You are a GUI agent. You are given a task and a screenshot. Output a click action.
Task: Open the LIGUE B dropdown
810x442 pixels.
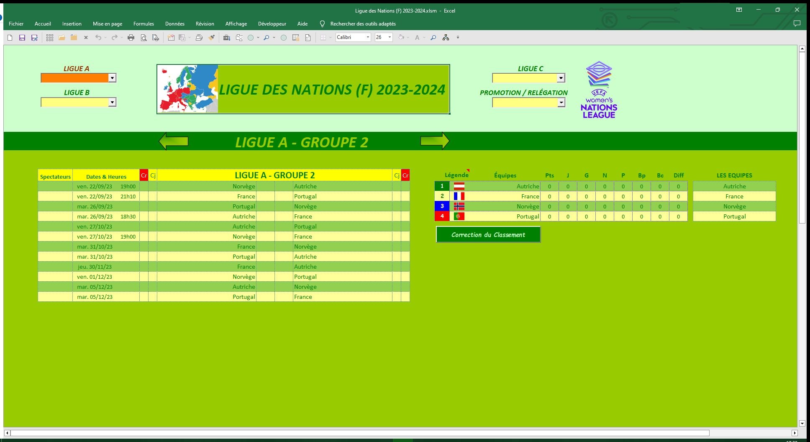point(112,102)
